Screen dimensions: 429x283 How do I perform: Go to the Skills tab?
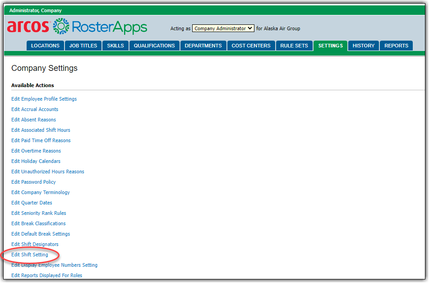[x=115, y=46]
